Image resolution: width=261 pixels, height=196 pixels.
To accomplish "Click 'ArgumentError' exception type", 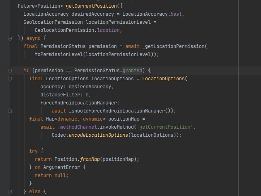I will click(61, 167).
